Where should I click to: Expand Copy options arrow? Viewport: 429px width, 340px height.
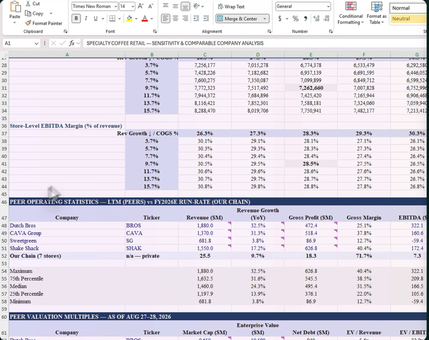[51, 13]
